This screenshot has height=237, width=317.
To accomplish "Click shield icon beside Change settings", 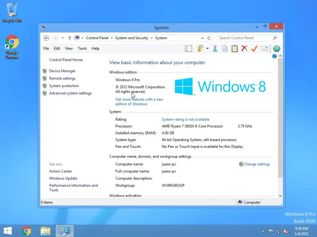I will coord(241,164).
